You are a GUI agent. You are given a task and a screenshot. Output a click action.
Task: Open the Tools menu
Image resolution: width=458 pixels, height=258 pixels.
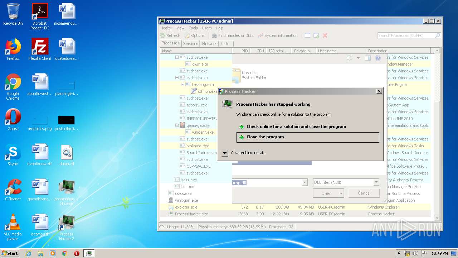coord(193,28)
